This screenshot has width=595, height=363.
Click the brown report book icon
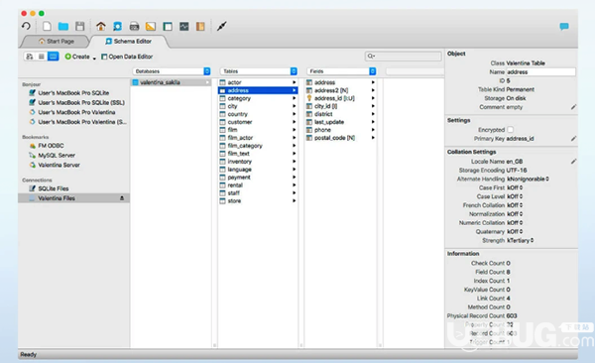point(200,26)
